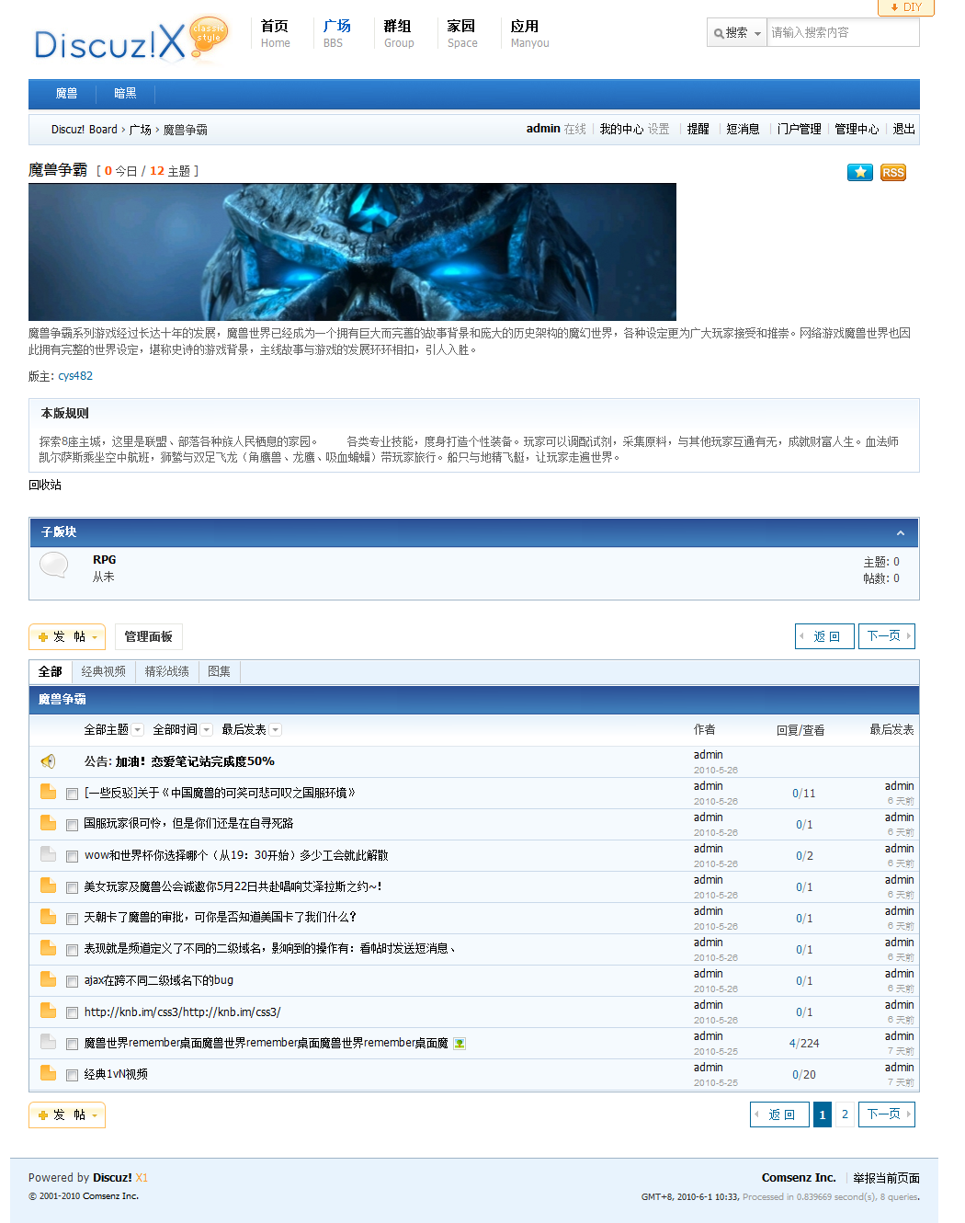Viewport: 965px width, 1223px height.
Task: Tick checkbox for 一些反驳 thread
Action: click(x=72, y=794)
